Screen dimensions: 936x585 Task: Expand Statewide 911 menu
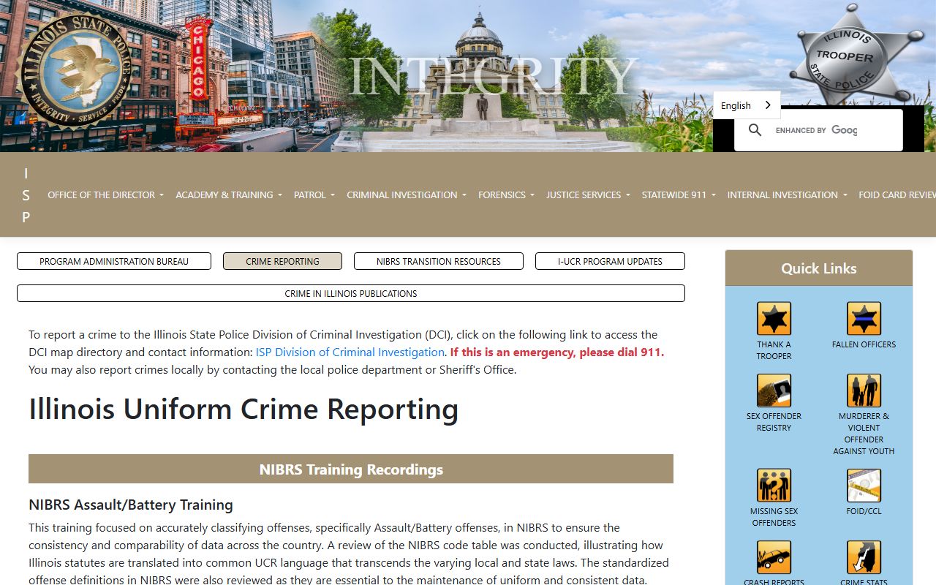(x=679, y=195)
